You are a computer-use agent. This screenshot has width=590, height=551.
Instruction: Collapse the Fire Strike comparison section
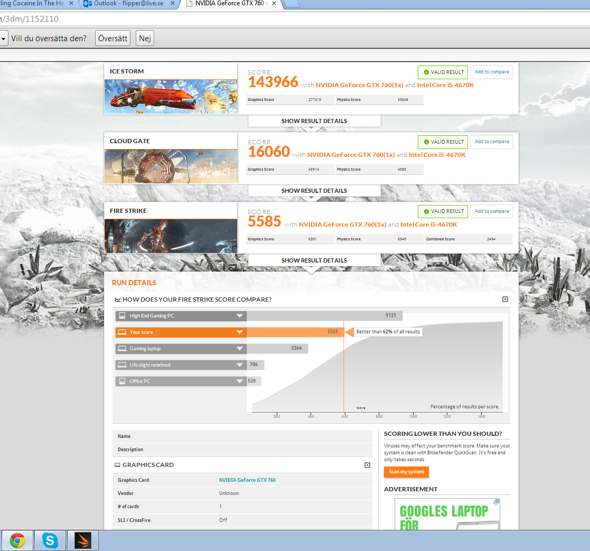point(505,299)
